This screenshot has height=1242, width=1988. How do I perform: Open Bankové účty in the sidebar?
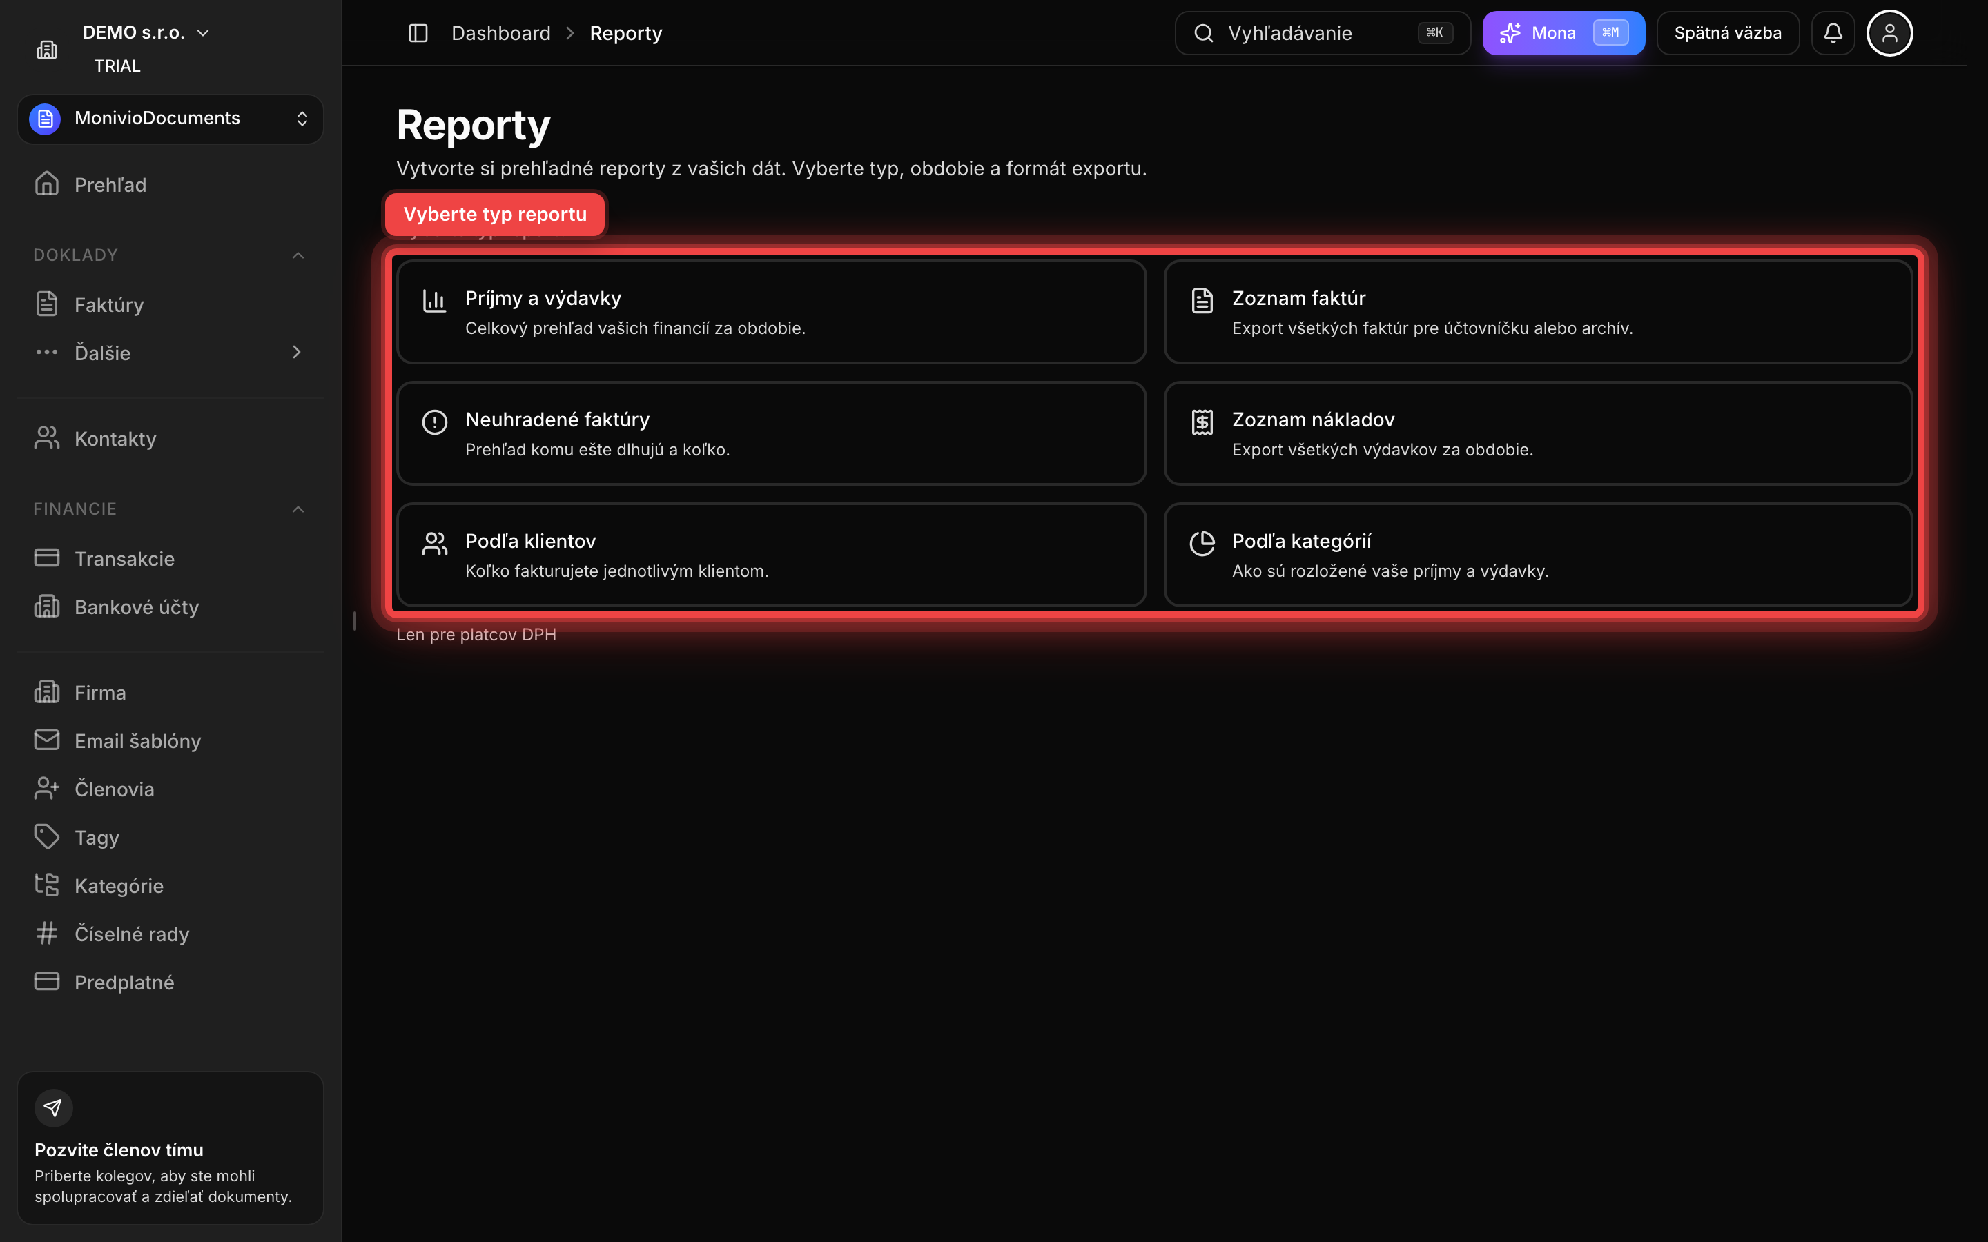[170, 607]
